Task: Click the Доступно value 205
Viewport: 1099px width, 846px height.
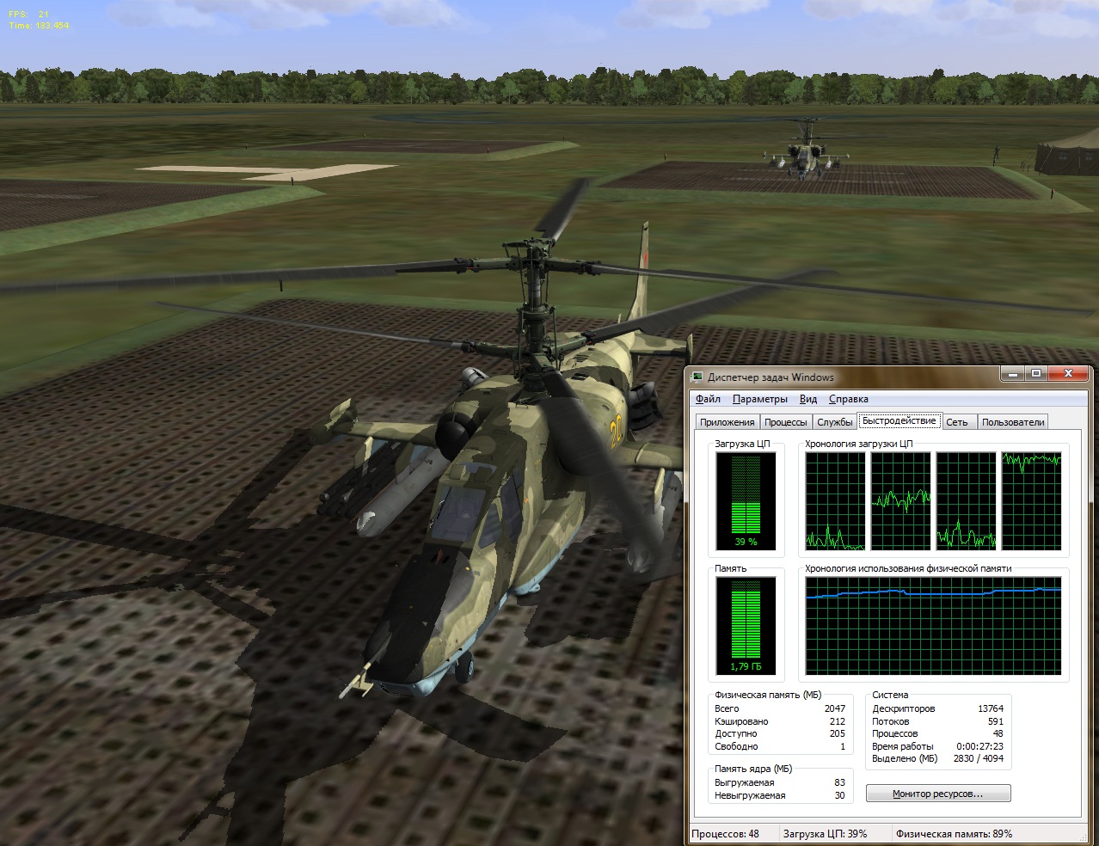Action: (x=837, y=733)
